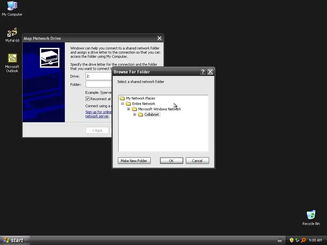Select Microsoft Windows Network tree item
This screenshot has width=327, height=245.
click(160, 109)
